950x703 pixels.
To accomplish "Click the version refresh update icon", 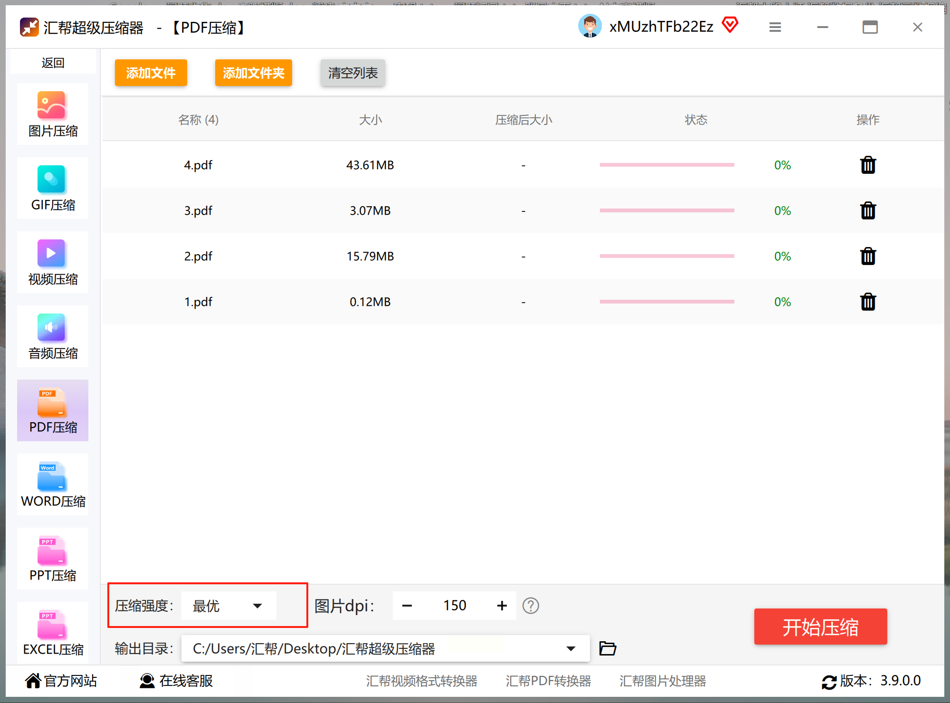I will pyautogui.click(x=829, y=682).
